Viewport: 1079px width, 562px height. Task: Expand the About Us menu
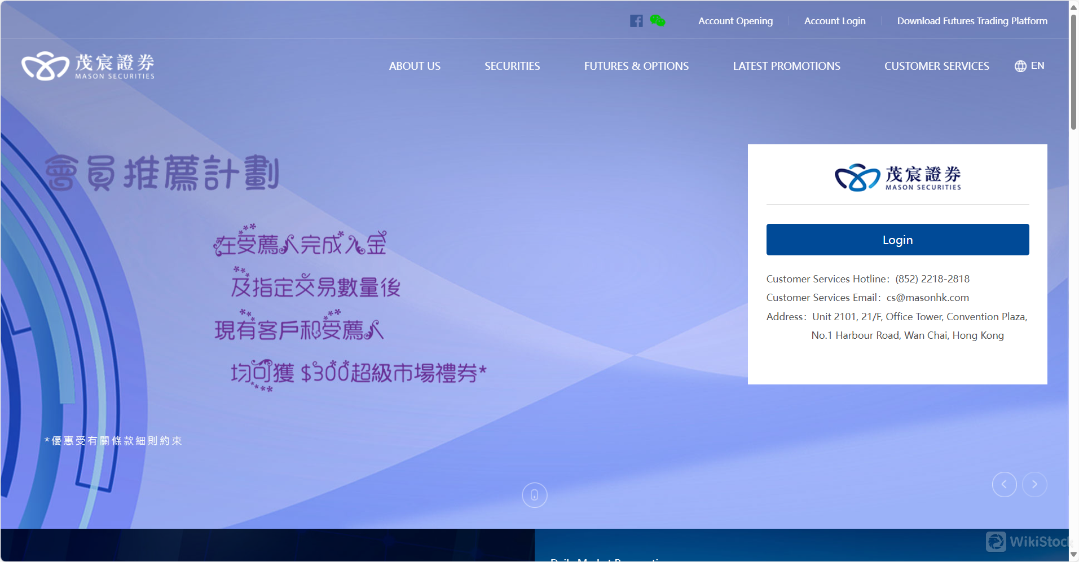pyautogui.click(x=415, y=66)
